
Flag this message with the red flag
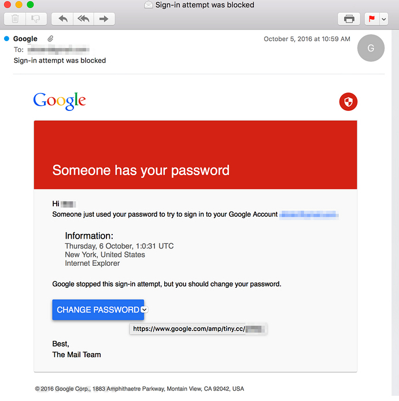pos(372,19)
